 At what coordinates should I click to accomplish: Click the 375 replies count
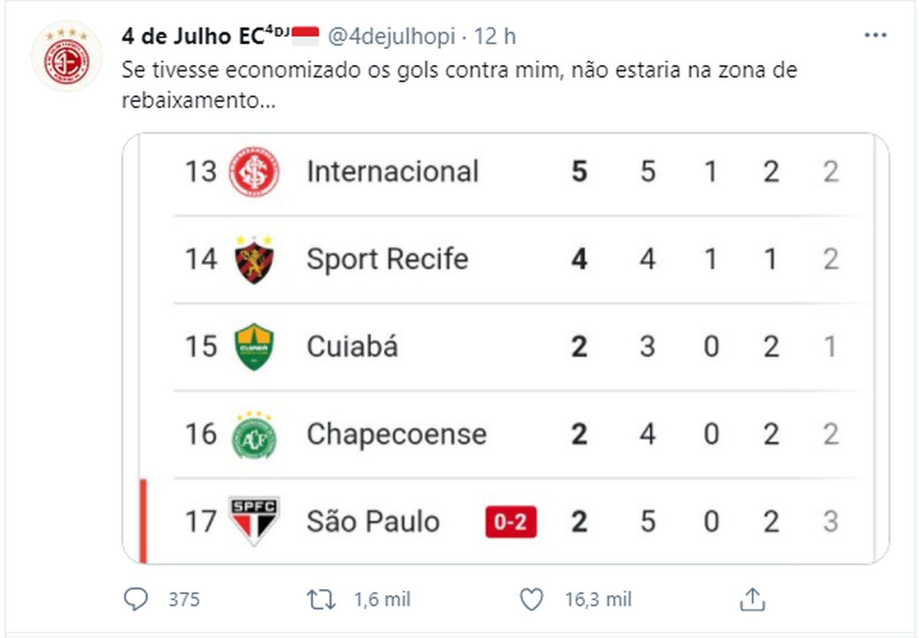184,599
